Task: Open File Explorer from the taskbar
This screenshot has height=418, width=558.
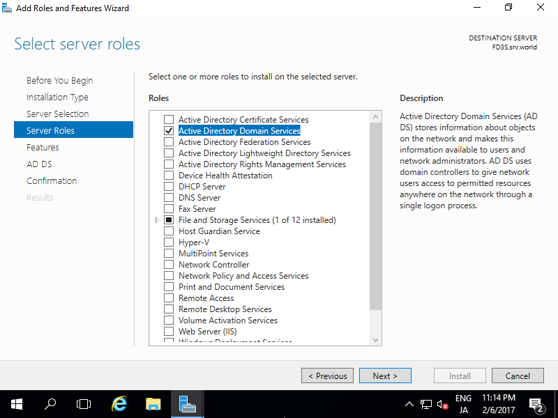Action: click(153, 404)
